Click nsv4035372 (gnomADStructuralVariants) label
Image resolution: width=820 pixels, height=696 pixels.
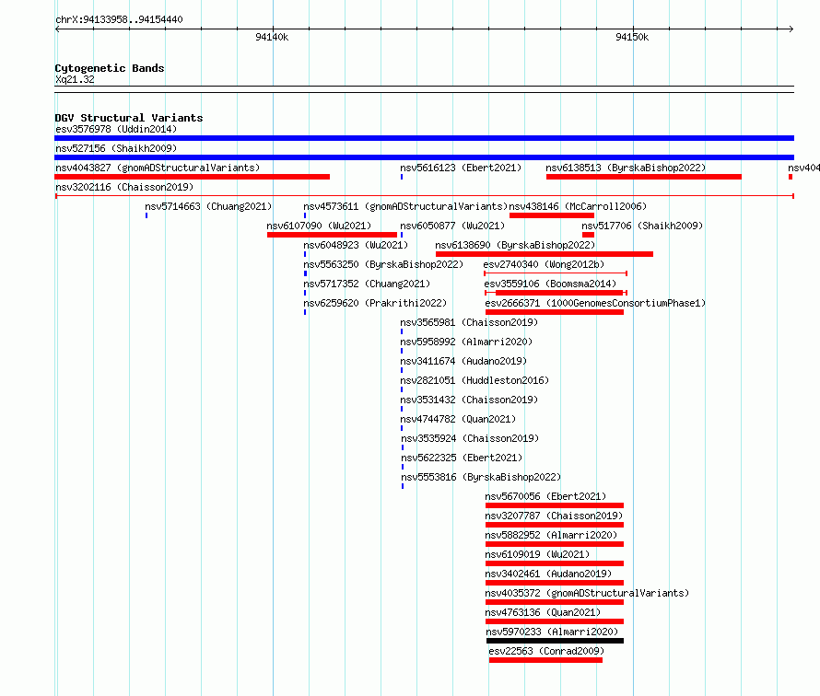tap(587, 593)
